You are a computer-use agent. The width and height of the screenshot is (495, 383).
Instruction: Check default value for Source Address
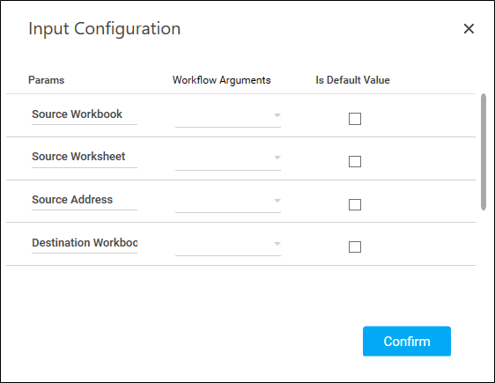[355, 204]
